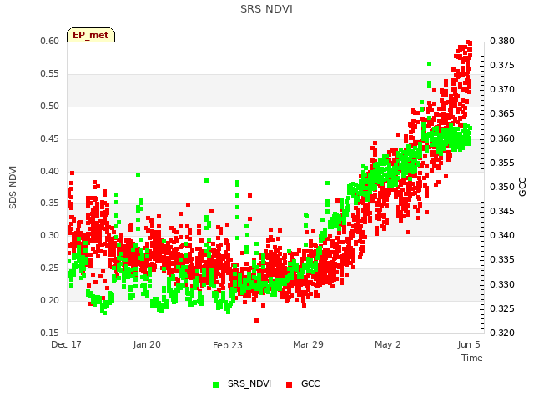Select the GCC legend label
The height and width of the screenshot is (400, 534).
pos(310,383)
